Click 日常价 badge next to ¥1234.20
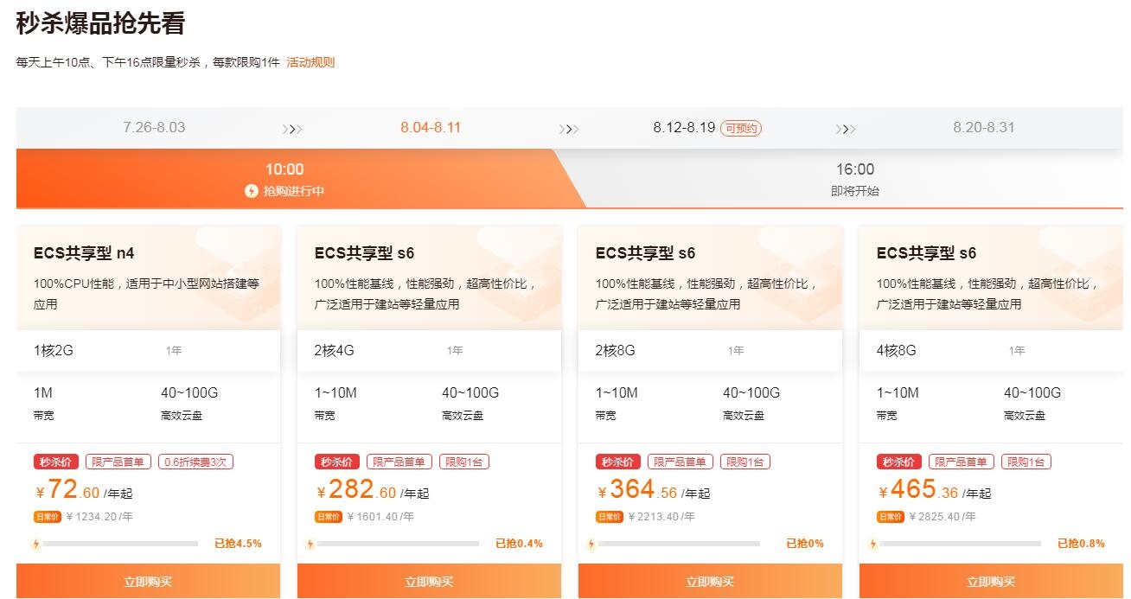This screenshot has width=1131, height=599. click(48, 517)
